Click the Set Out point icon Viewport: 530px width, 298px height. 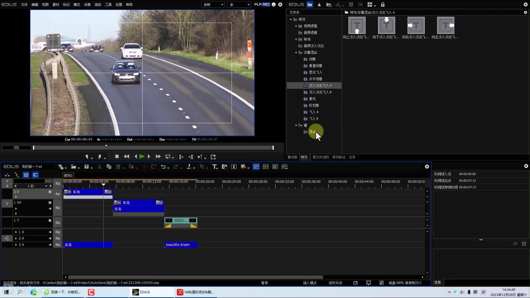pyautogui.click(x=99, y=157)
